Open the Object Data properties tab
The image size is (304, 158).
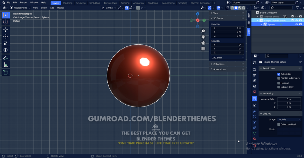click(254, 133)
